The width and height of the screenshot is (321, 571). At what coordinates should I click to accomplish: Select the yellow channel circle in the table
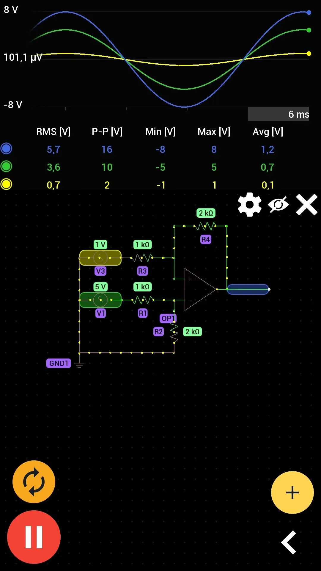pos(6,184)
